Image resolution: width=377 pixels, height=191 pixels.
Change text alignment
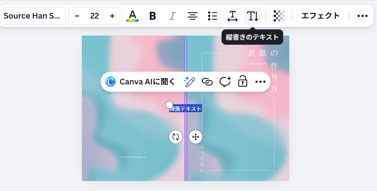pos(192,16)
